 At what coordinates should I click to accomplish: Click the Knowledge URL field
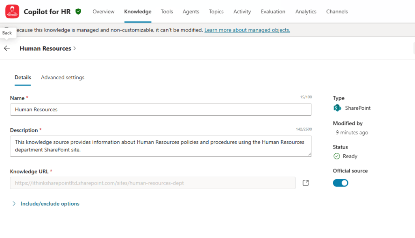(x=152, y=183)
